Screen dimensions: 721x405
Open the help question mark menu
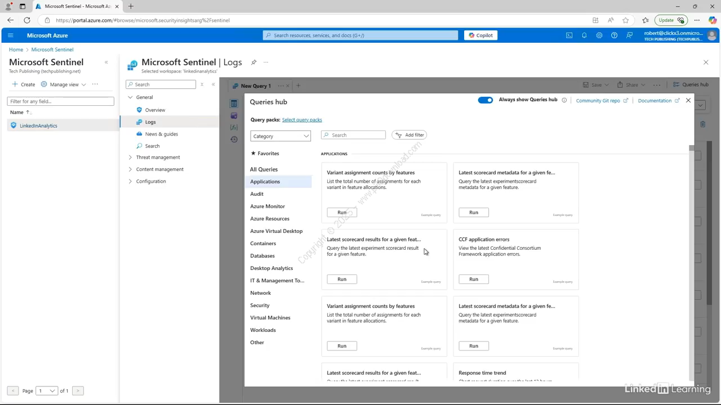[x=614, y=35]
